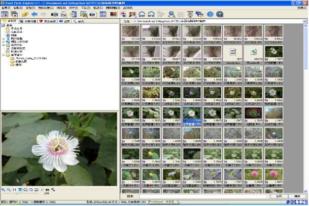Switch to the tab with blue double-arrow icon
This screenshot has width=309, height=206.
point(64,21)
